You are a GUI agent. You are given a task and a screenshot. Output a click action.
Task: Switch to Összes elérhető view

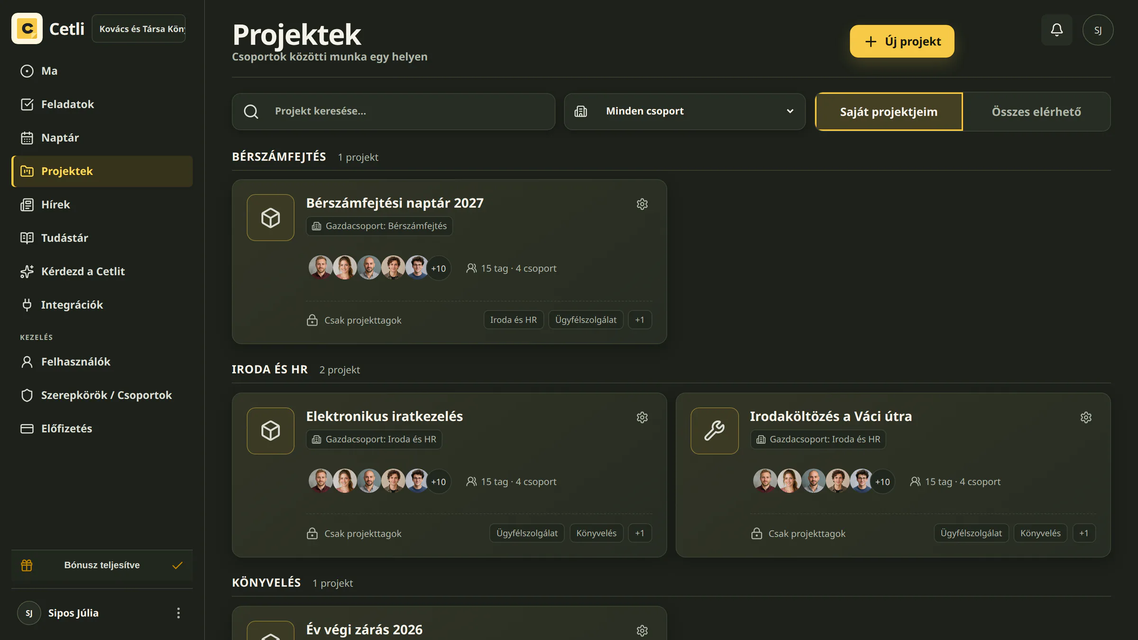1036,111
